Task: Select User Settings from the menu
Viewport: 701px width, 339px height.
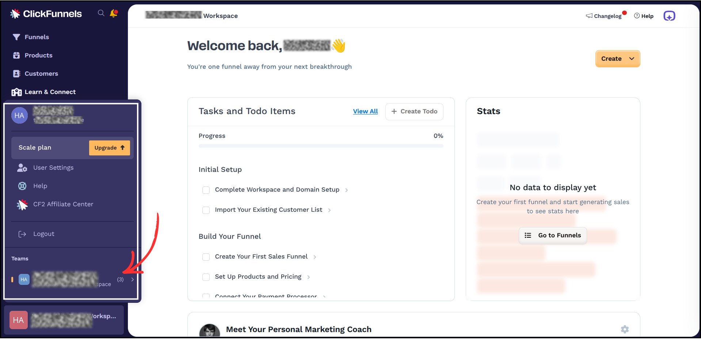Action: (53, 167)
